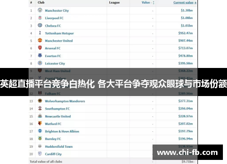This screenshot has height=164, width=227.
Task: Click the Arsenal FC club crest
Action: (x=40, y=48)
